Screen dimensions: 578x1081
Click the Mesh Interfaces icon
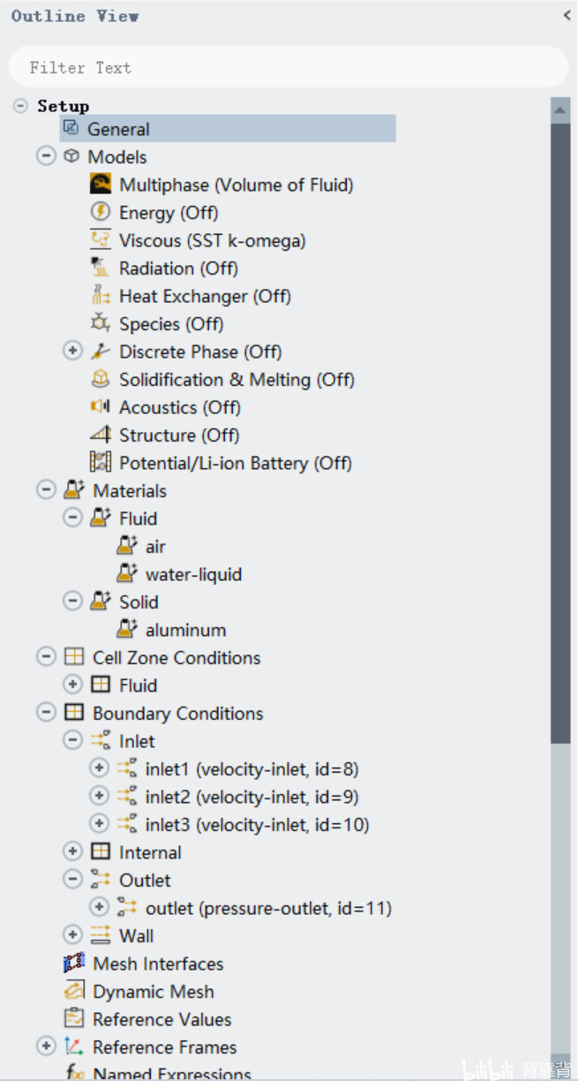click(74, 964)
